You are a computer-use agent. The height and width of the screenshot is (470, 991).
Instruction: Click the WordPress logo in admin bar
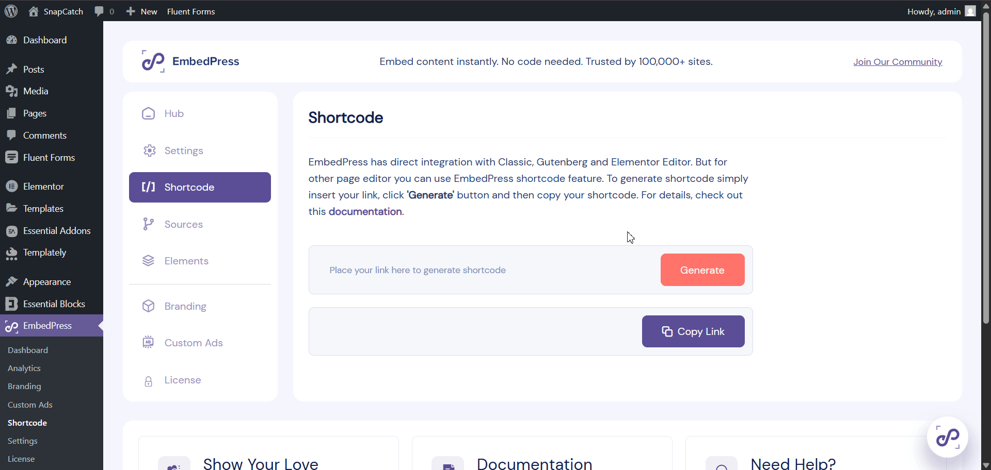[x=11, y=11]
